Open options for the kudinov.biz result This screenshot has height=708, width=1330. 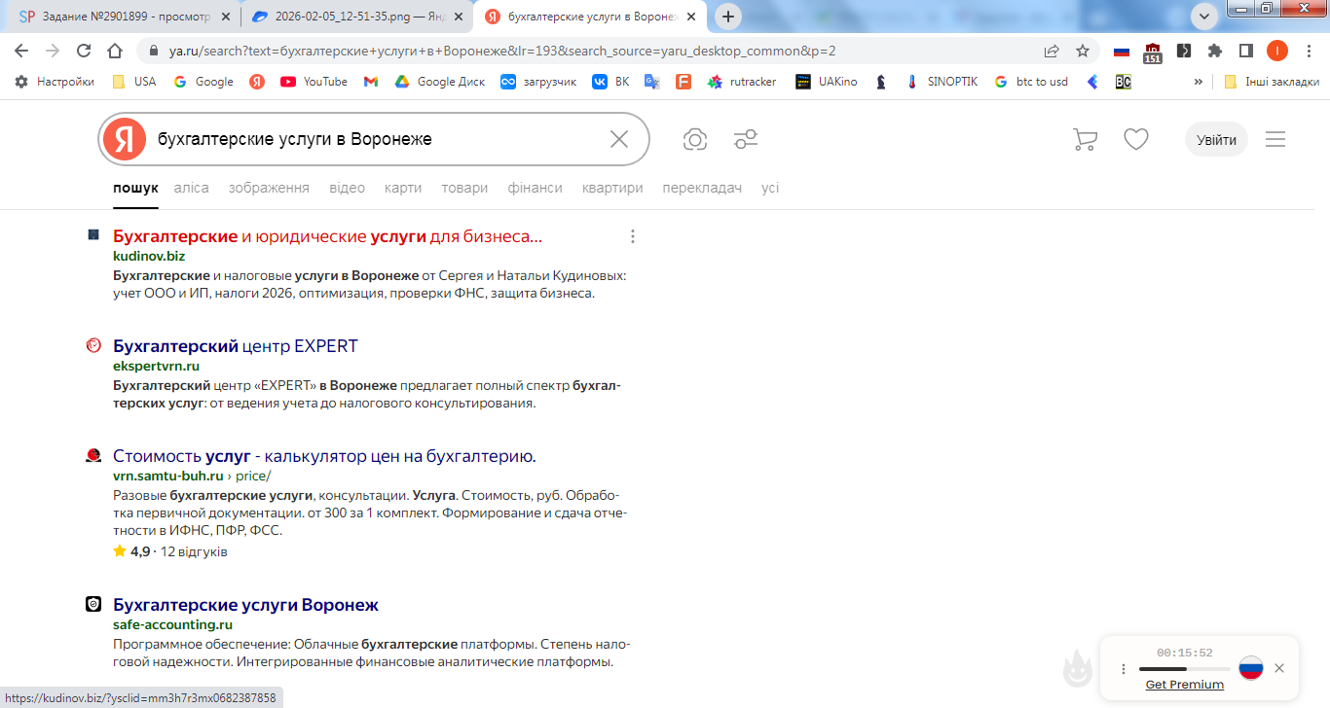tap(633, 236)
